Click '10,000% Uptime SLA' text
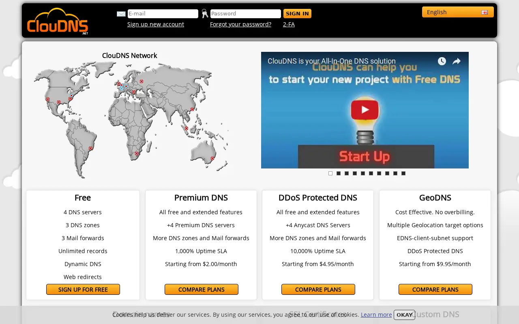Image resolution: width=519 pixels, height=324 pixels. pyautogui.click(x=318, y=251)
